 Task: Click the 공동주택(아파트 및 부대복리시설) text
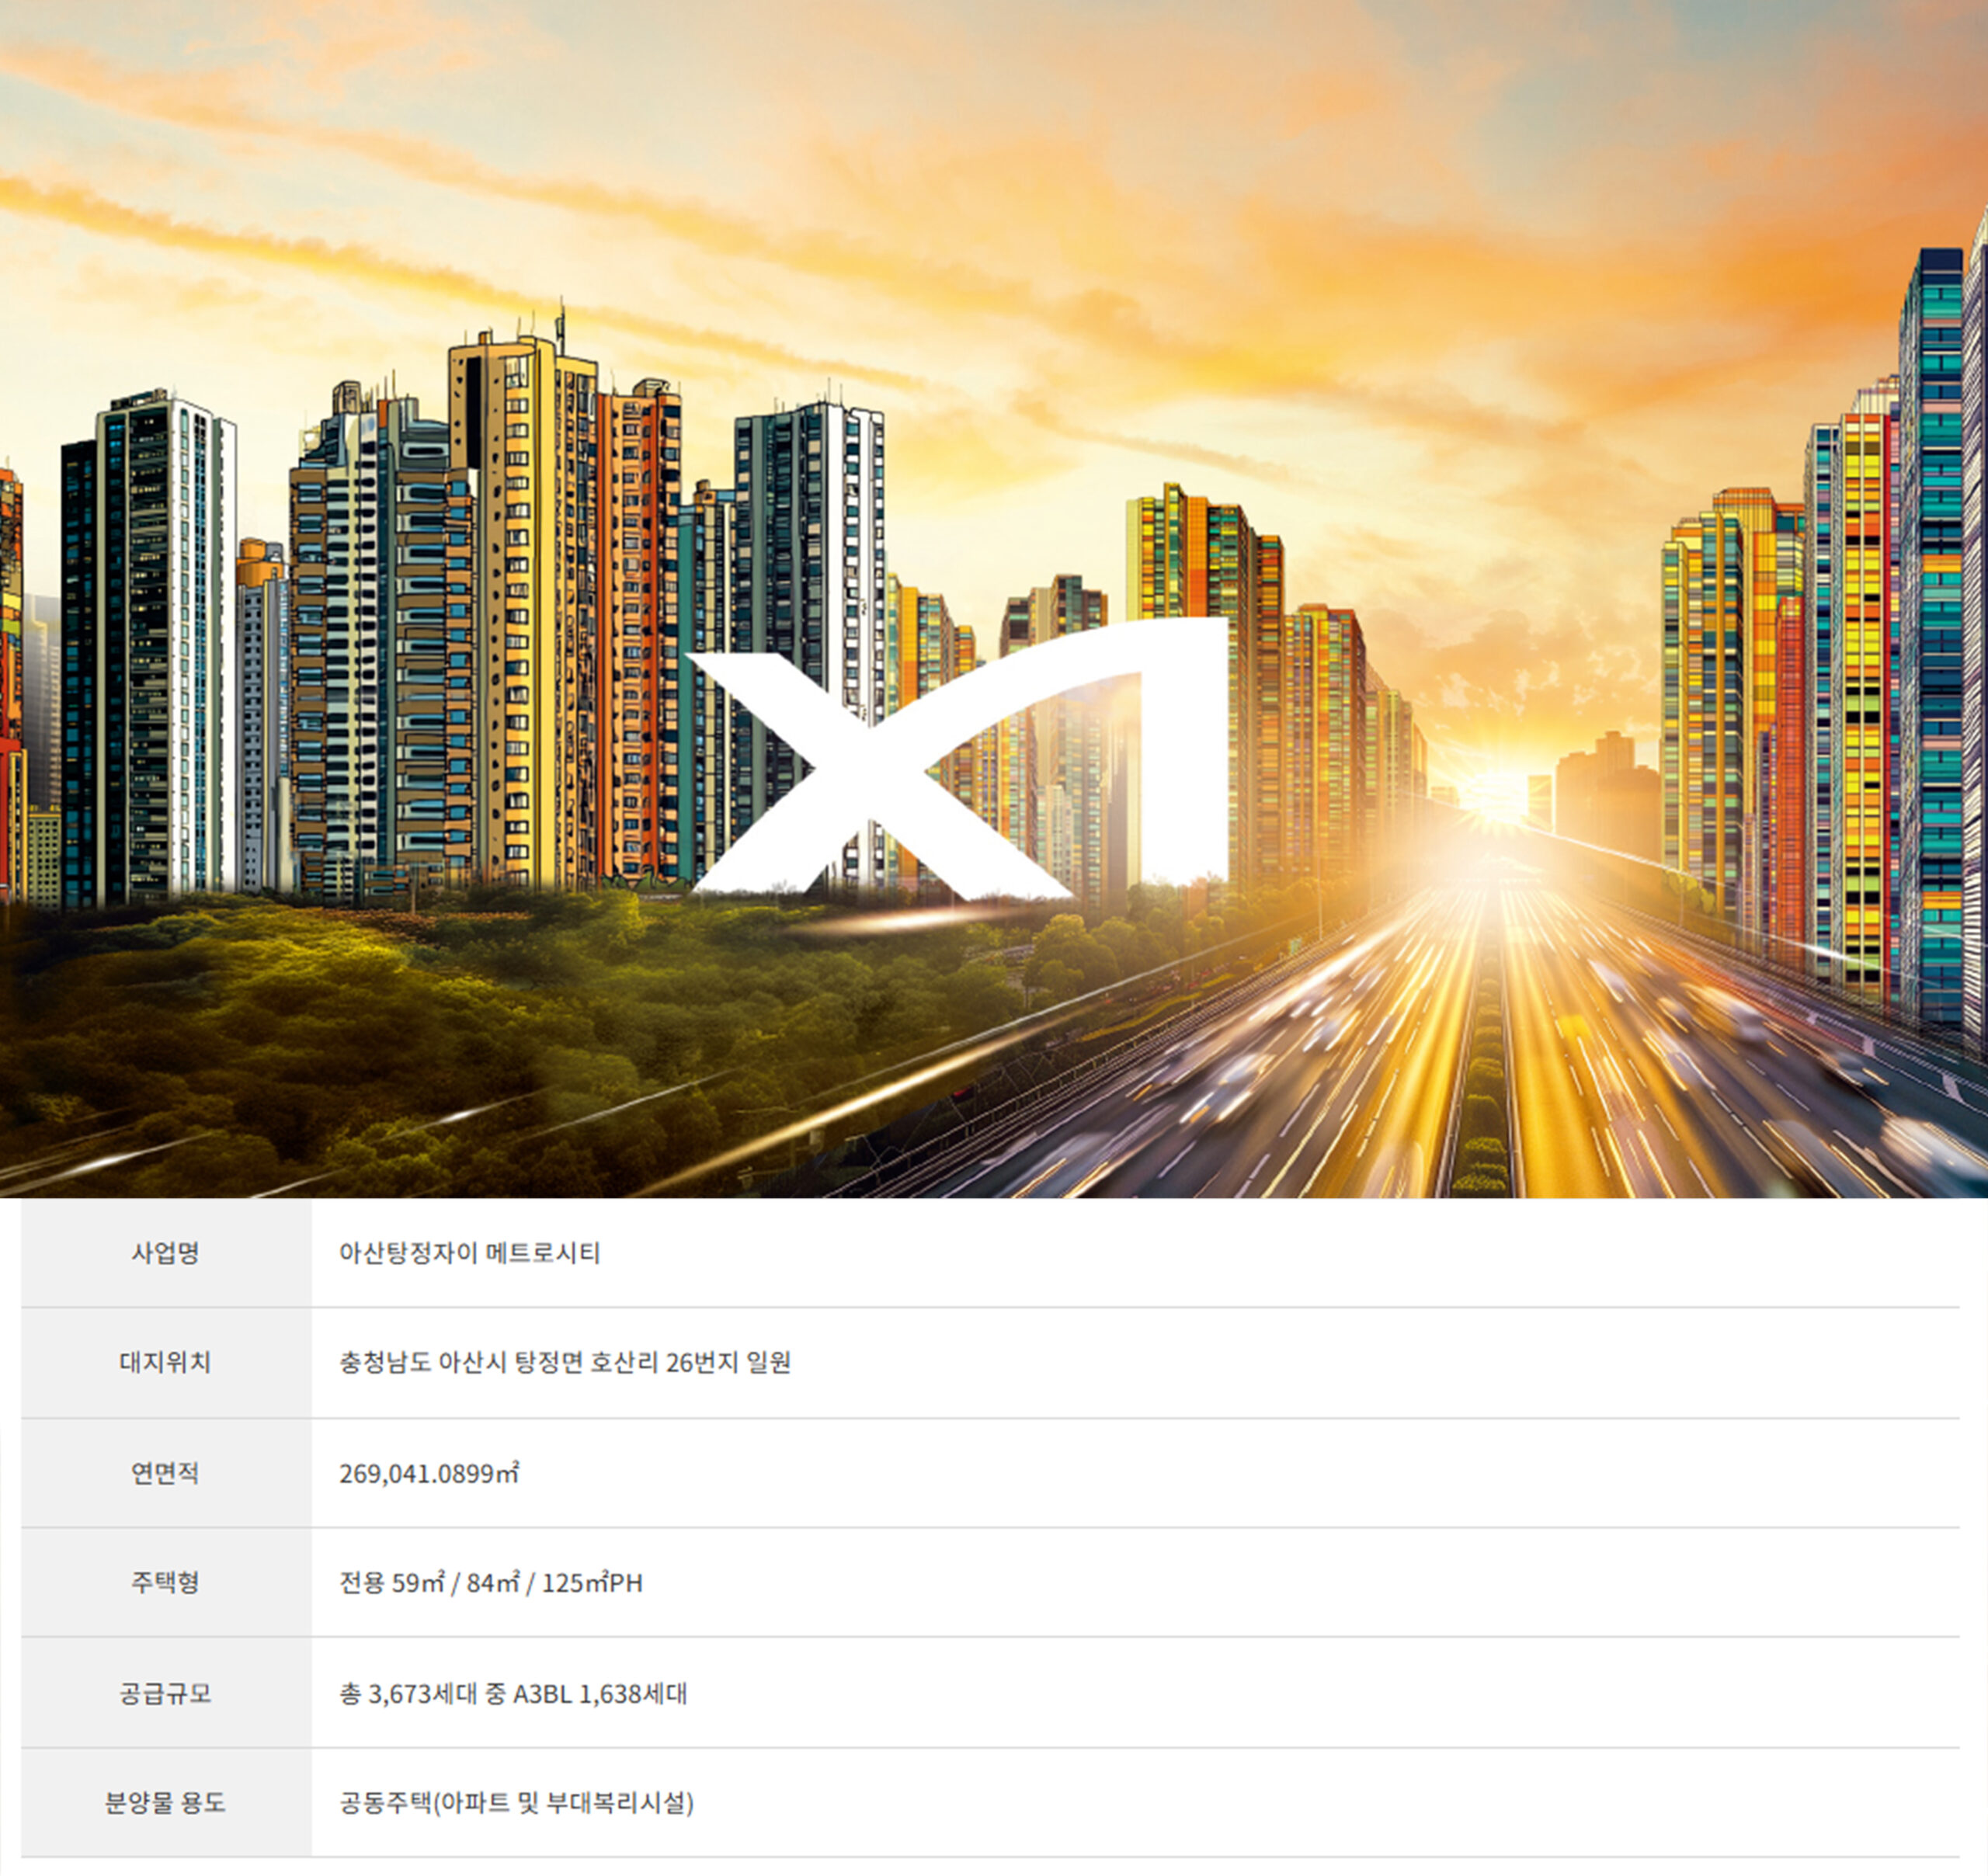(x=516, y=1802)
